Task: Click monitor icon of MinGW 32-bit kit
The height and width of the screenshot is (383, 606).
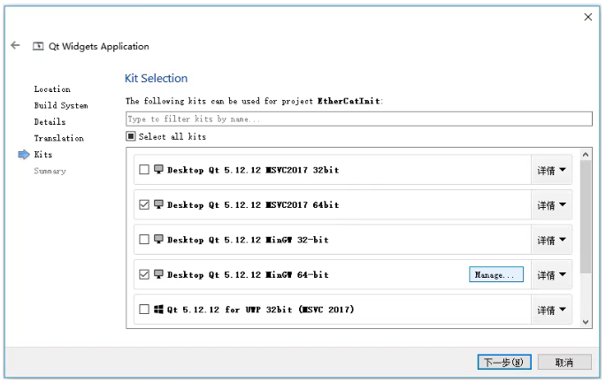Action: coord(158,239)
